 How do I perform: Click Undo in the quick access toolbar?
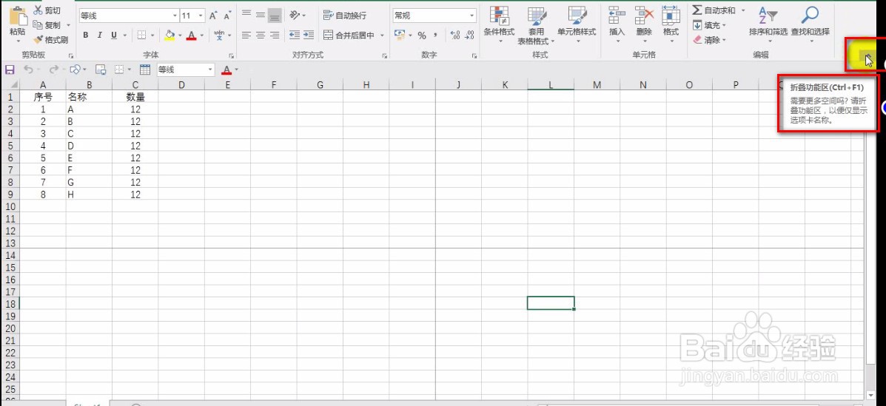(x=28, y=70)
